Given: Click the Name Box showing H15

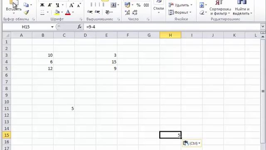Looking at the screenshot, I should point(26,27).
